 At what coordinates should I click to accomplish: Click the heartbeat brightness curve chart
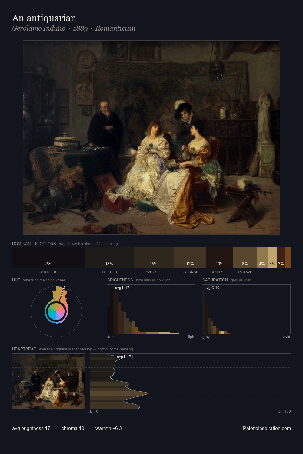coord(190,381)
